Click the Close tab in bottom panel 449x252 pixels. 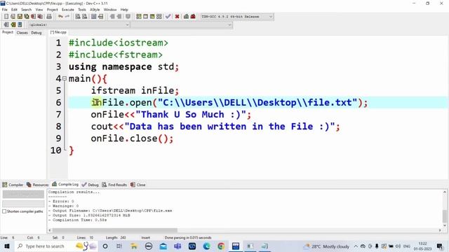pos(138,185)
